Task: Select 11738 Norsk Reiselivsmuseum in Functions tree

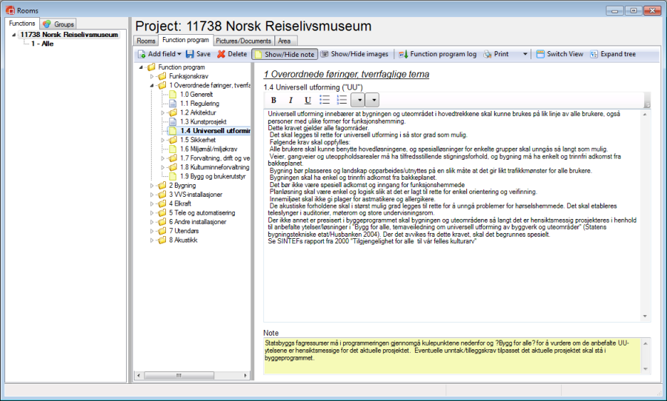Action: click(69, 34)
